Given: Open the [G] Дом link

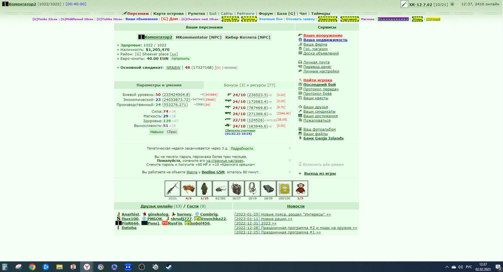Looking at the screenshot, I should click(169, 19).
